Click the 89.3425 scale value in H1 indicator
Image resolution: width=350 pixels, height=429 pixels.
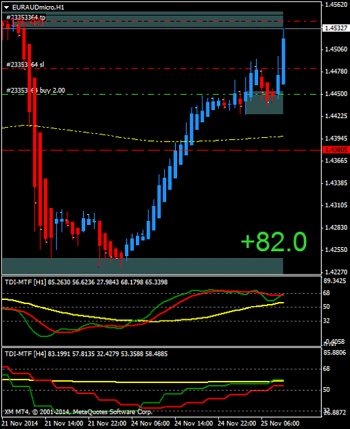tap(335, 281)
